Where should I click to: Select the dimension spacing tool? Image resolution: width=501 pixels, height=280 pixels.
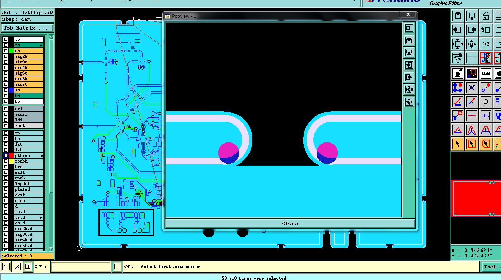(486, 116)
